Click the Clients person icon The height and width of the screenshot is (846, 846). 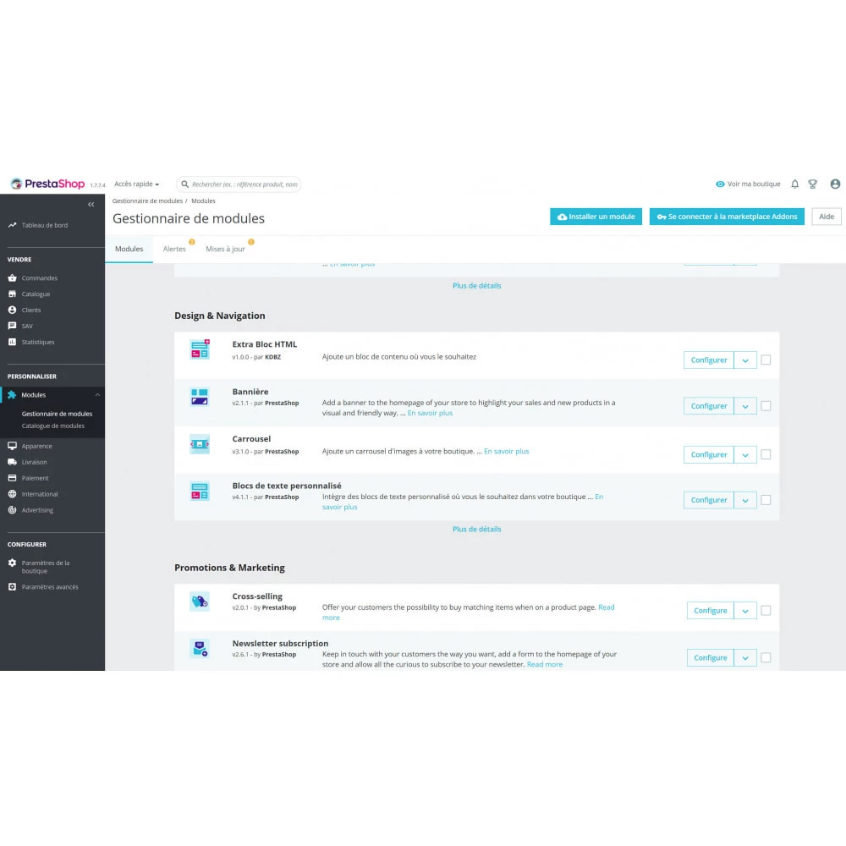pyautogui.click(x=13, y=310)
